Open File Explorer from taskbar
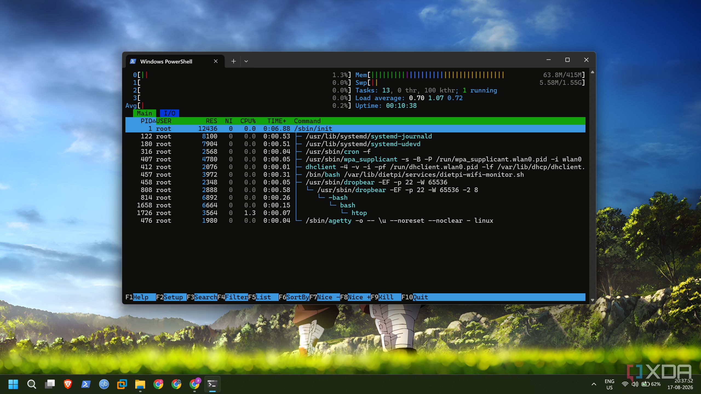The height and width of the screenshot is (394, 701). [x=140, y=384]
